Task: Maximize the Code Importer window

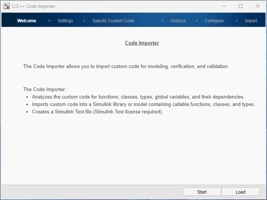Action: pos(241,6)
